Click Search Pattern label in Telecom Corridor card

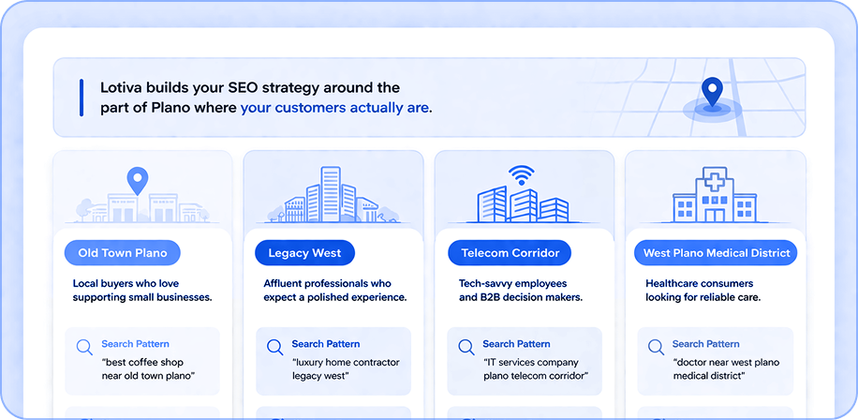[x=516, y=344]
